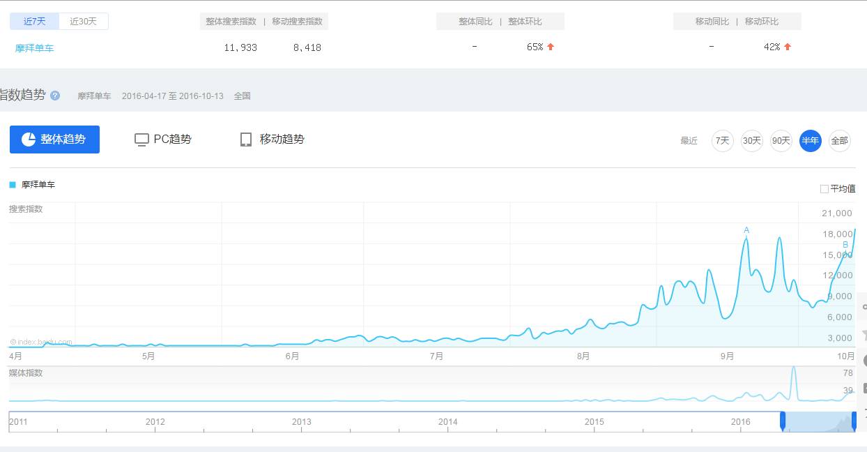Click the red up arrow beside 65%
Image resolution: width=867 pixels, height=452 pixels.
[551, 47]
